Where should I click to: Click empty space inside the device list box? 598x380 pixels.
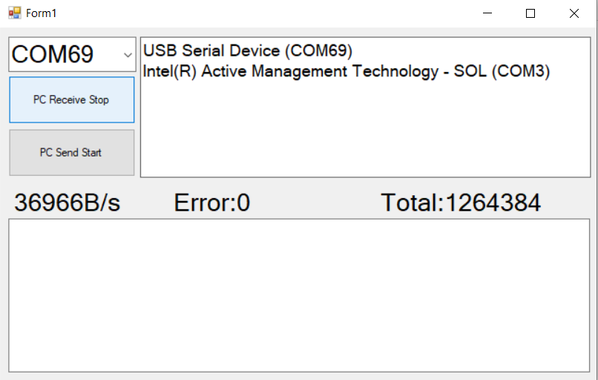pos(365,130)
